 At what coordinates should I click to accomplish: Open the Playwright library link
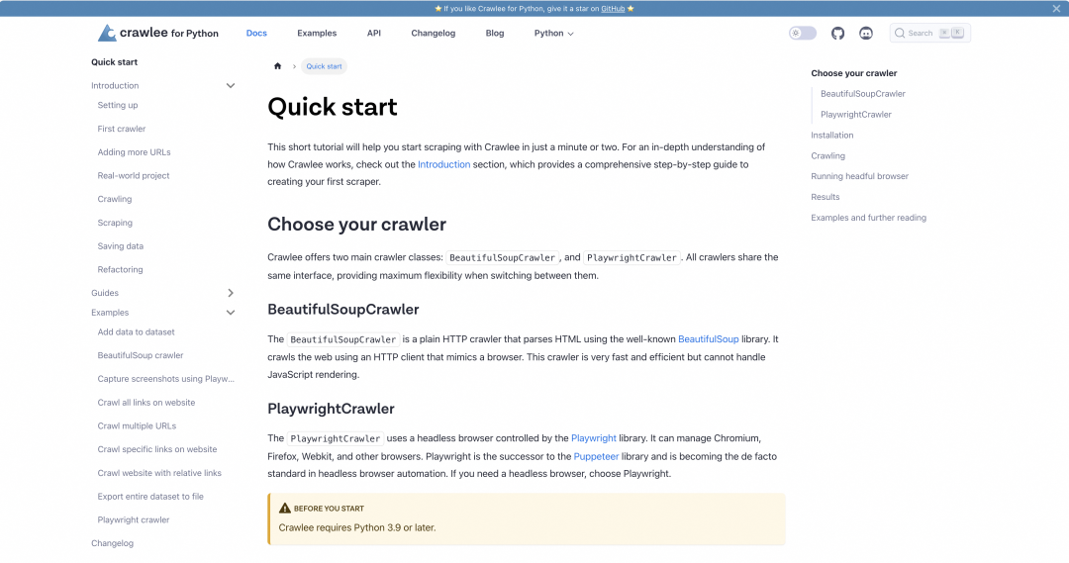(594, 438)
